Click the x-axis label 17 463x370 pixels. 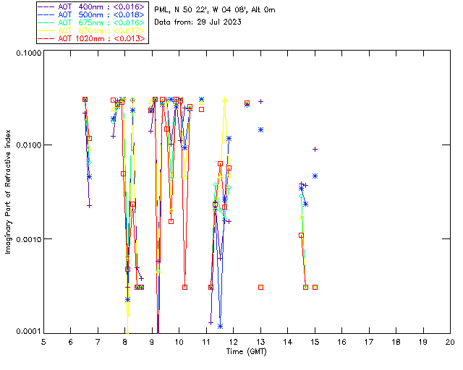[x=369, y=342]
